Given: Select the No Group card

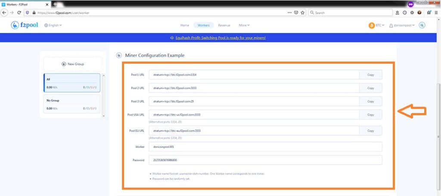Looking at the screenshot, I should 72,104.
